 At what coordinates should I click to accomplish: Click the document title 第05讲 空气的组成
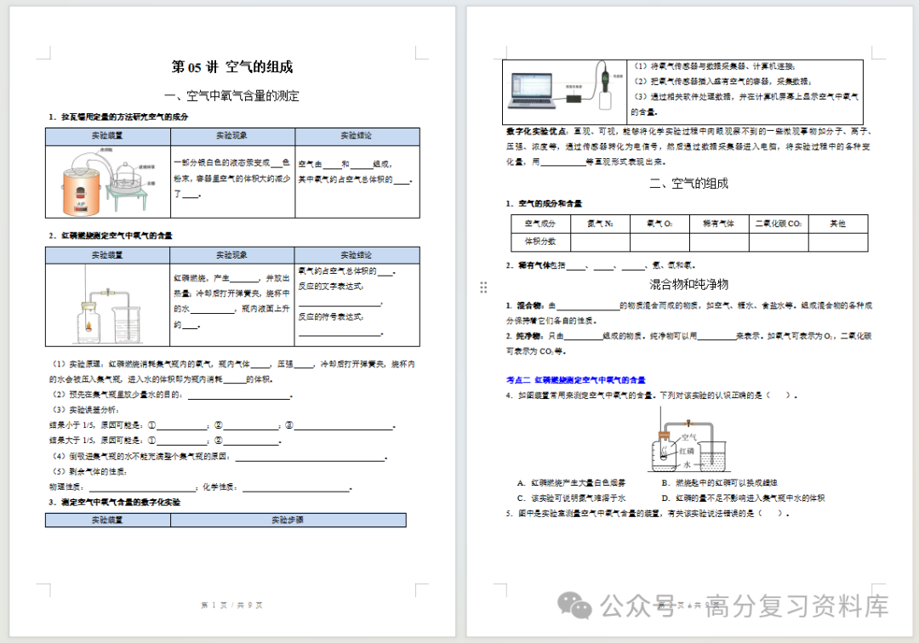point(232,66)
